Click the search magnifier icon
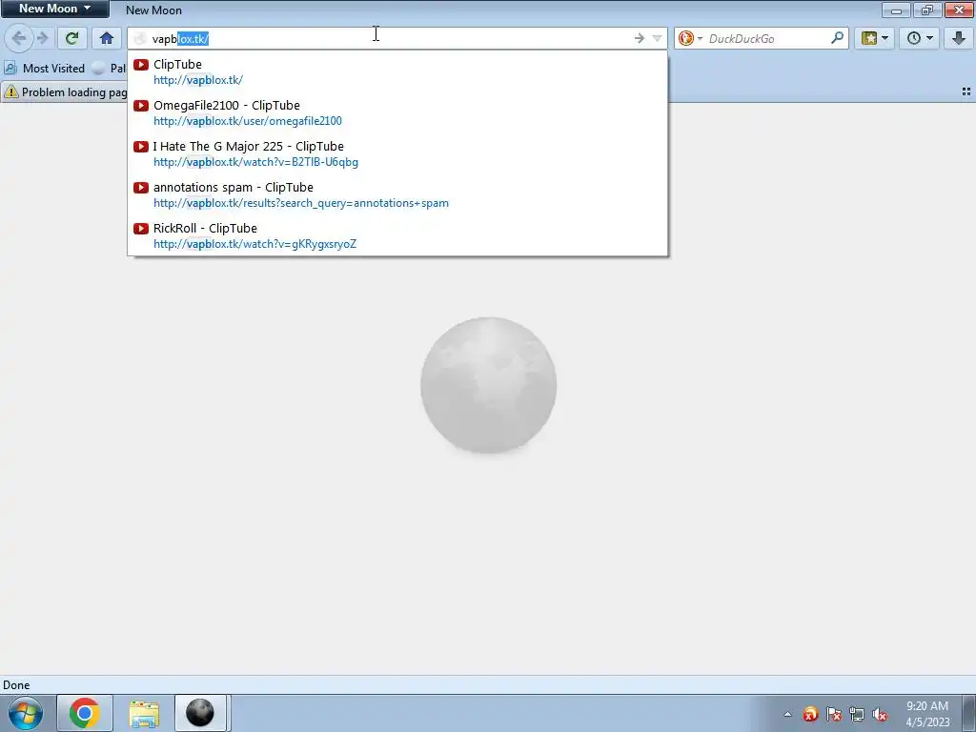Screen dimensions: 976x732 [837, 38]
